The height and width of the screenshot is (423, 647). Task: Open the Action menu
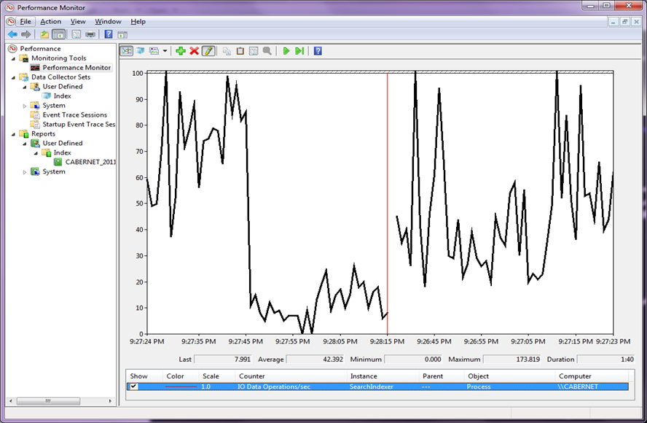pos(50,21)
